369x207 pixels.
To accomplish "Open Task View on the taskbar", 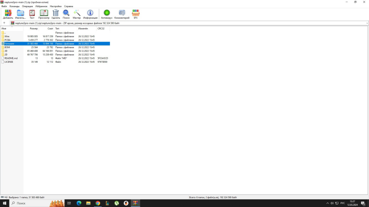I will pyautogui.click(x=69, y=203).
